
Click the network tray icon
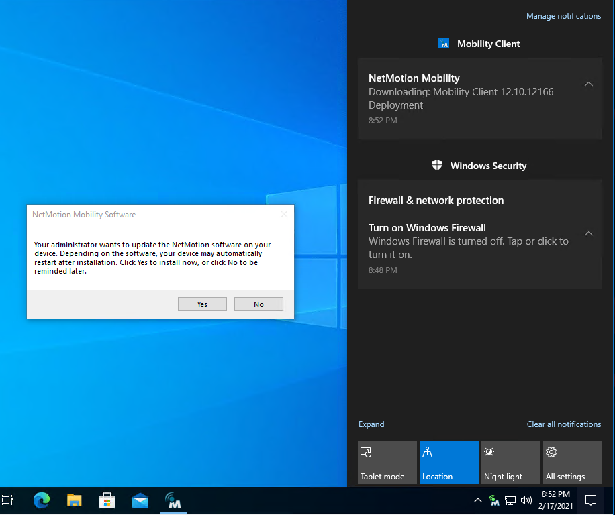(x=510, y=500)
